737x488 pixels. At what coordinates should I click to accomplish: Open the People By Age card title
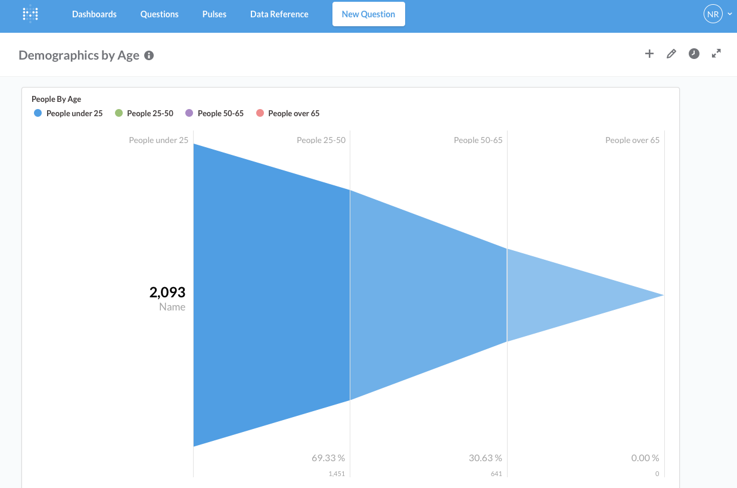click(57, 99)
